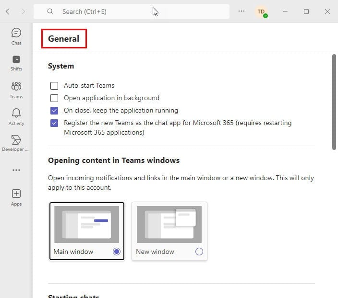The height and width of the screenshot is (298, 338).
Task: Maximize the Teams window
Action: [x=306, y=11]
